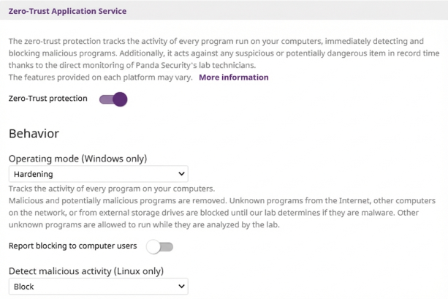Open the Detect malicious activity dropdown showing Block
Image resolution: width=448 pixels, height=299 pixels.
point(99,287)
